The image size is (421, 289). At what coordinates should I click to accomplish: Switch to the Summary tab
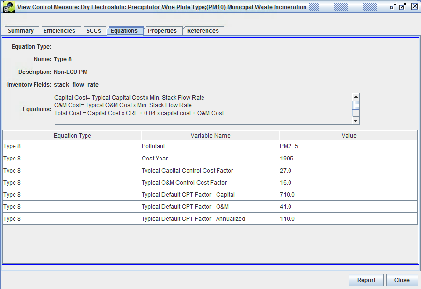pos(20,30)
